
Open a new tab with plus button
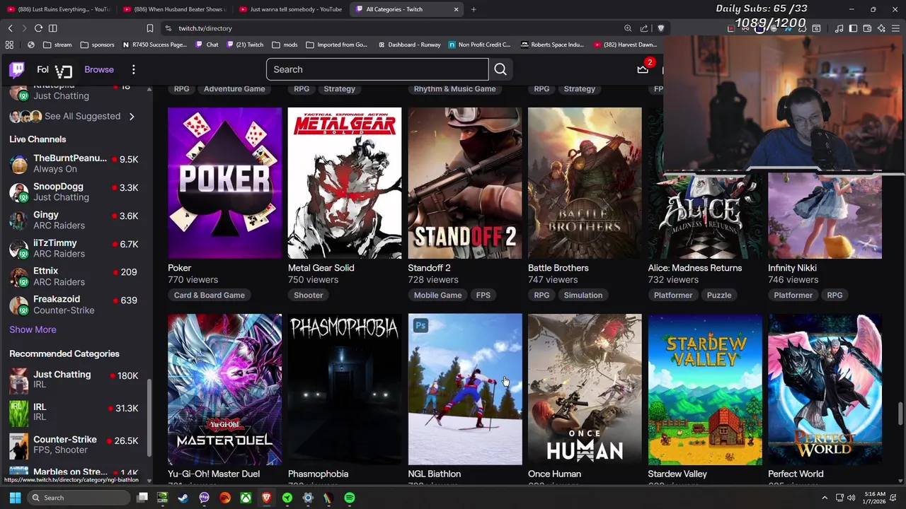click(474, 9)
